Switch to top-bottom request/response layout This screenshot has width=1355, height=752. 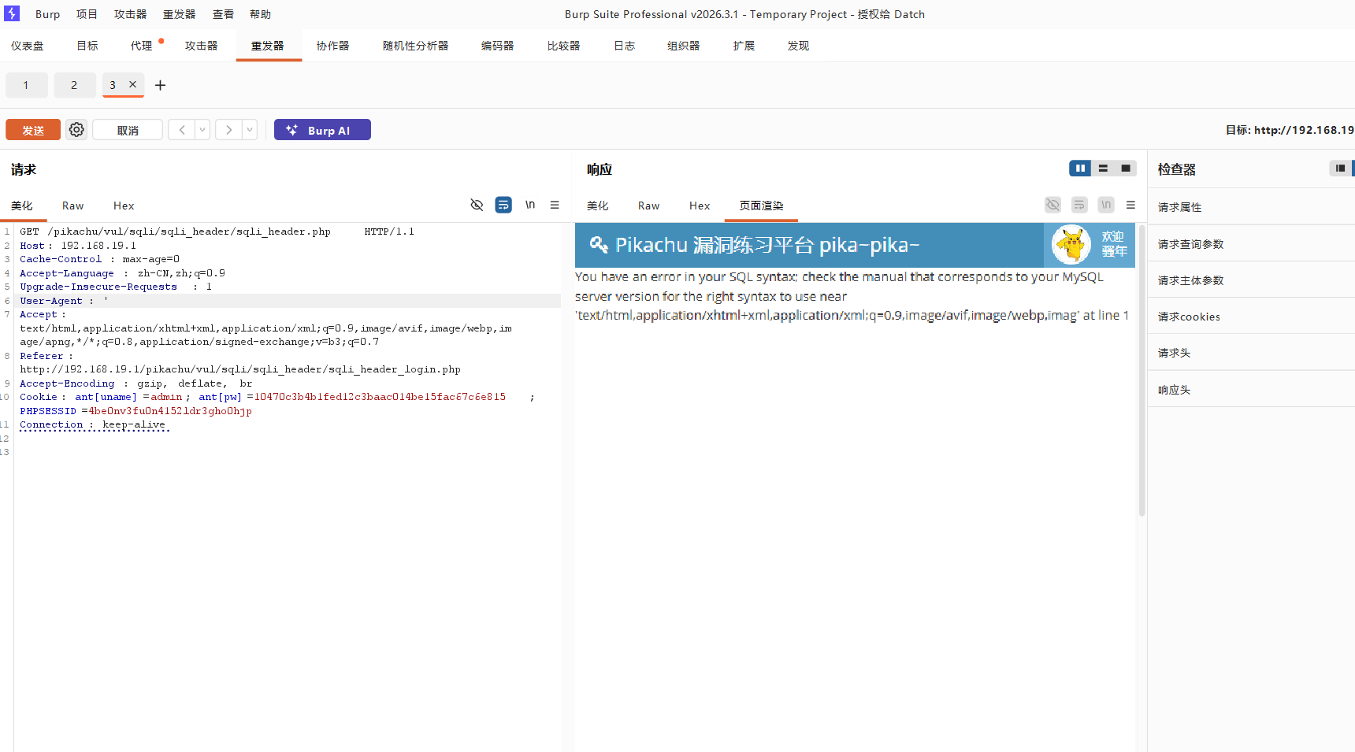coord(1103,169)
